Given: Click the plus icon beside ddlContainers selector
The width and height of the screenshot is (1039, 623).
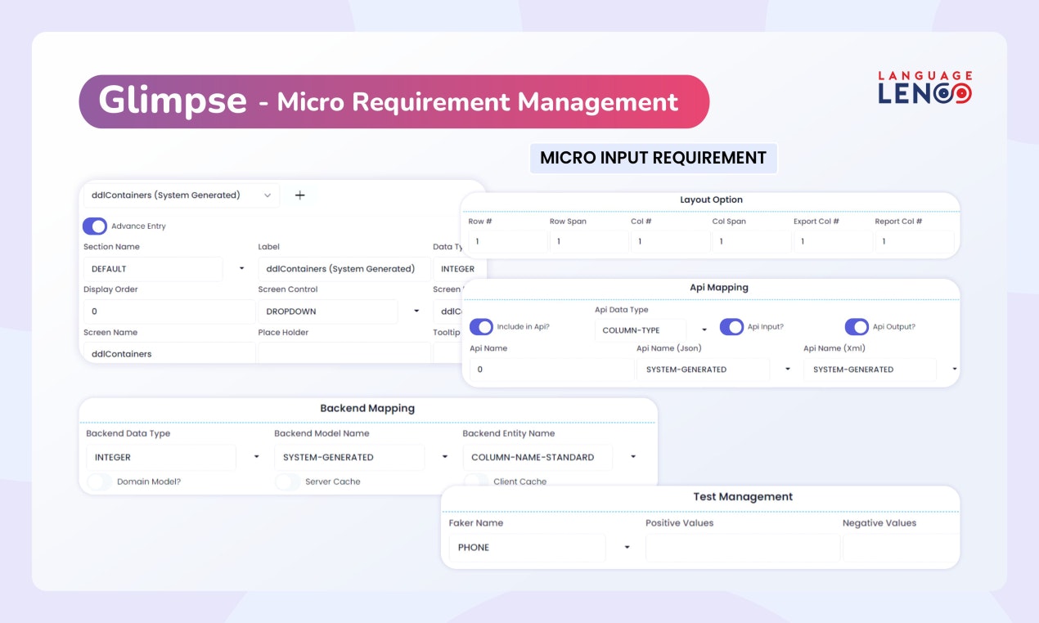Looking at the screenshot, I should (299, 195).
